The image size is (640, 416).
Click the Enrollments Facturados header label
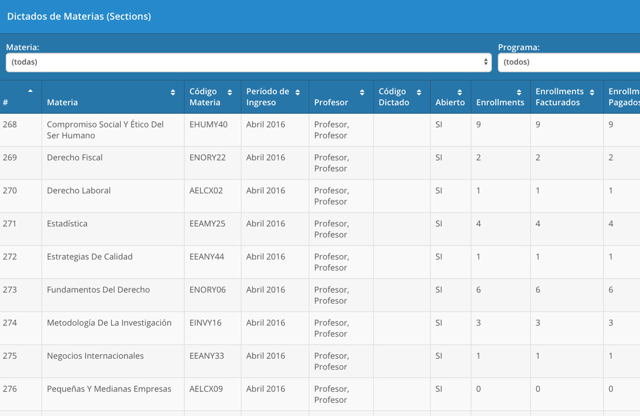click(559, 97)
